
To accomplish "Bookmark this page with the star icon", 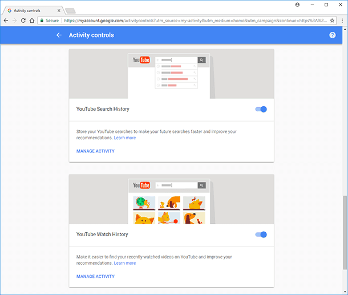I will pyautogui.click(x=332, y=21).
